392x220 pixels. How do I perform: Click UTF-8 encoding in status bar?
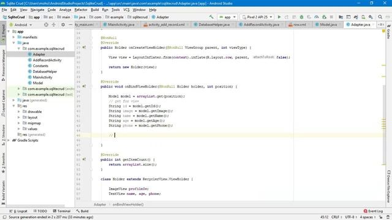[351, 218]
